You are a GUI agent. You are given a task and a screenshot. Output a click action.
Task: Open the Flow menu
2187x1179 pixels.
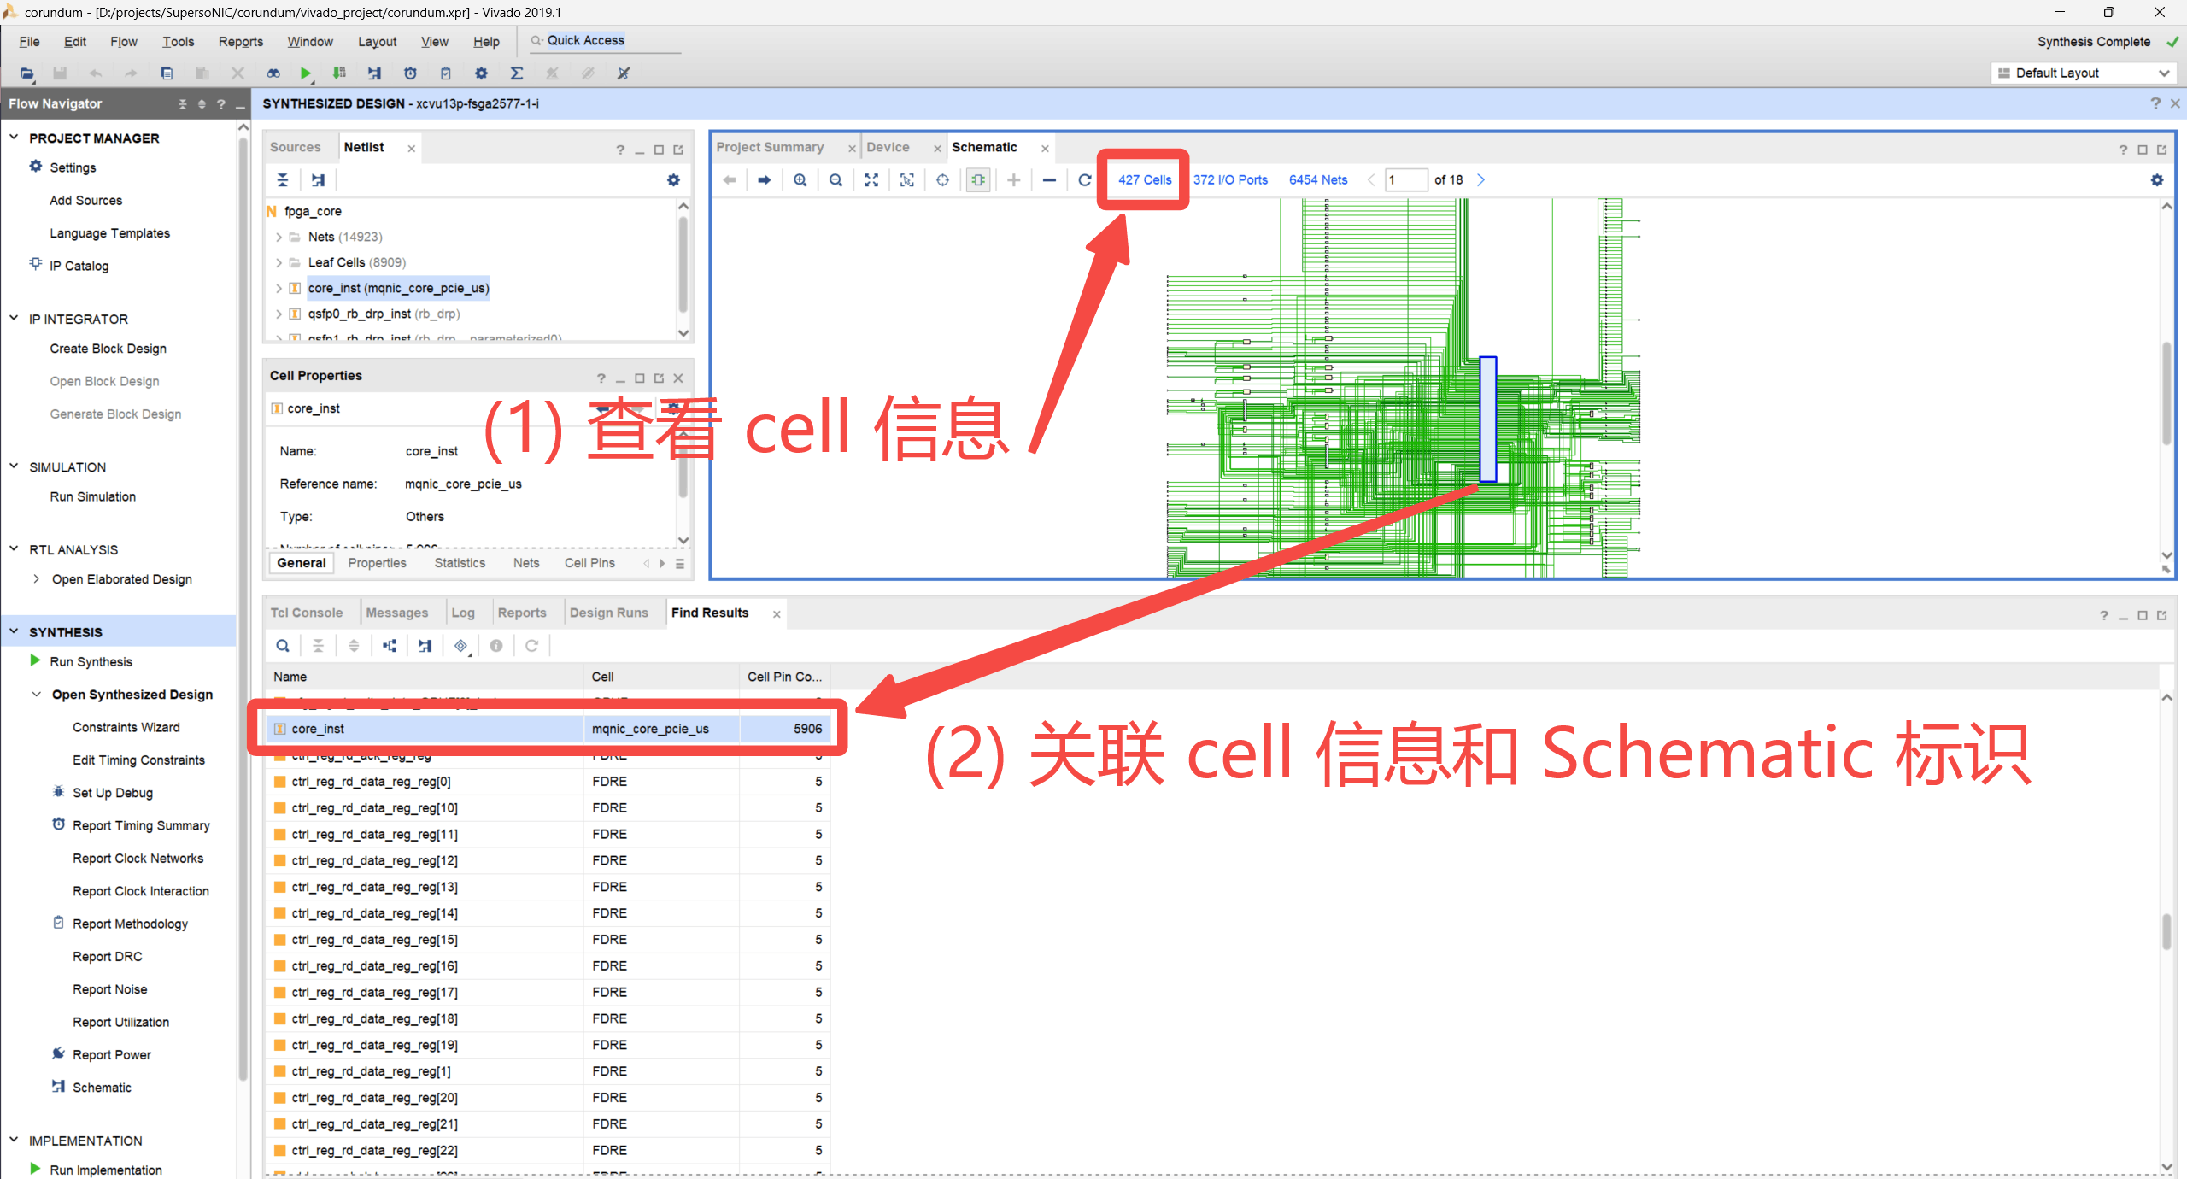click(123, 42)
